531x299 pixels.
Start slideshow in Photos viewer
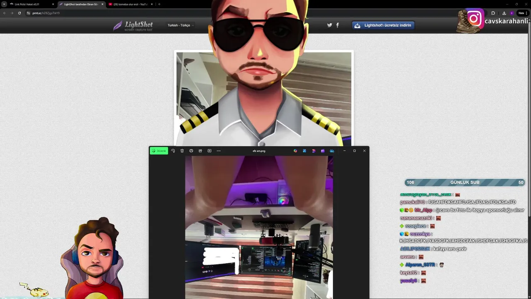coord(209,151)
